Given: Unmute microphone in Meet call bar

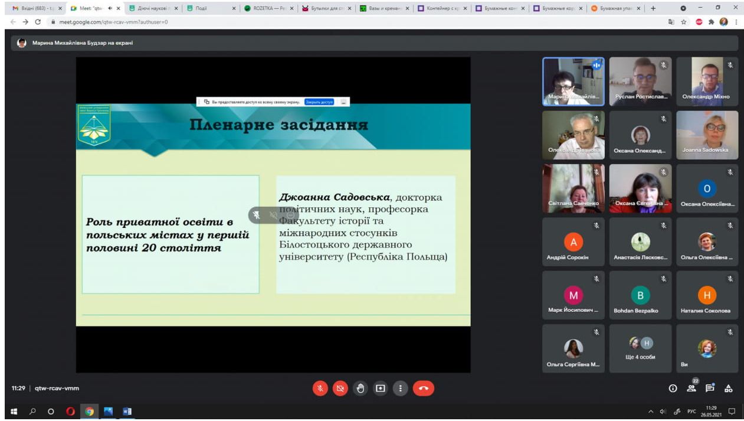Looking at the screenshot, I should point(320,388).
